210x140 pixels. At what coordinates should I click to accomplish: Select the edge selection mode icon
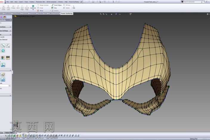point(3,46)
